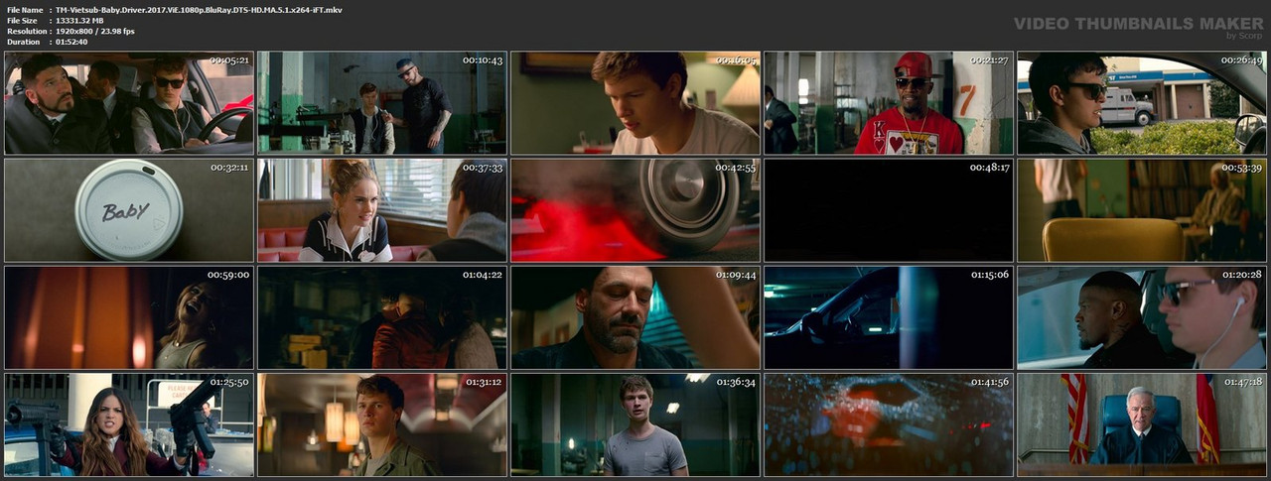Select the thumbnail at 00:59:00
Image resolution: width=1271 pixels, height=481 pixels.
(129, 317)
